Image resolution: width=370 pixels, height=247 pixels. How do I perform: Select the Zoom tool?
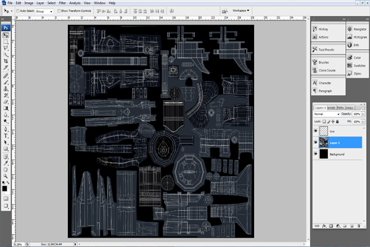pyautogui.click(x=6, y=176)
